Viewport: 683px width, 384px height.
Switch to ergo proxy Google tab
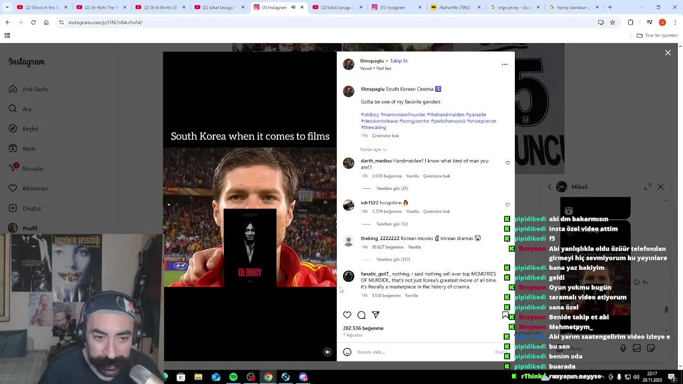click(514, 7)
